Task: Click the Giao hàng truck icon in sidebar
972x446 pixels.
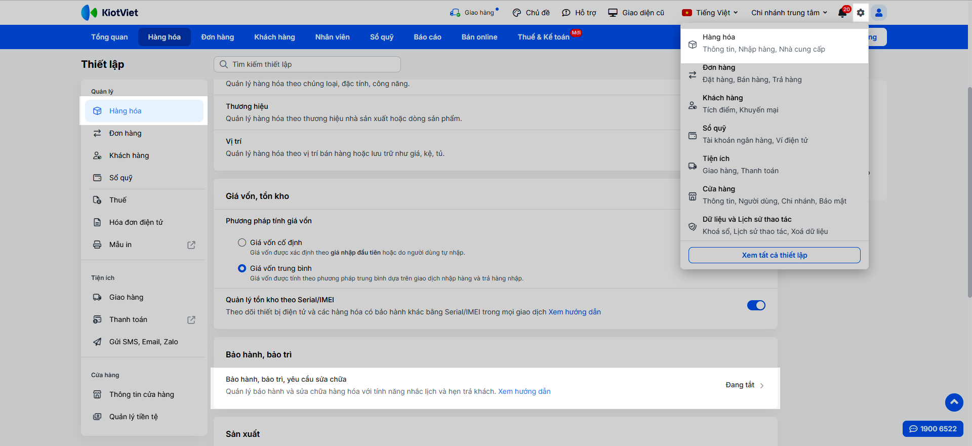Action: click(x=97, y=297)
